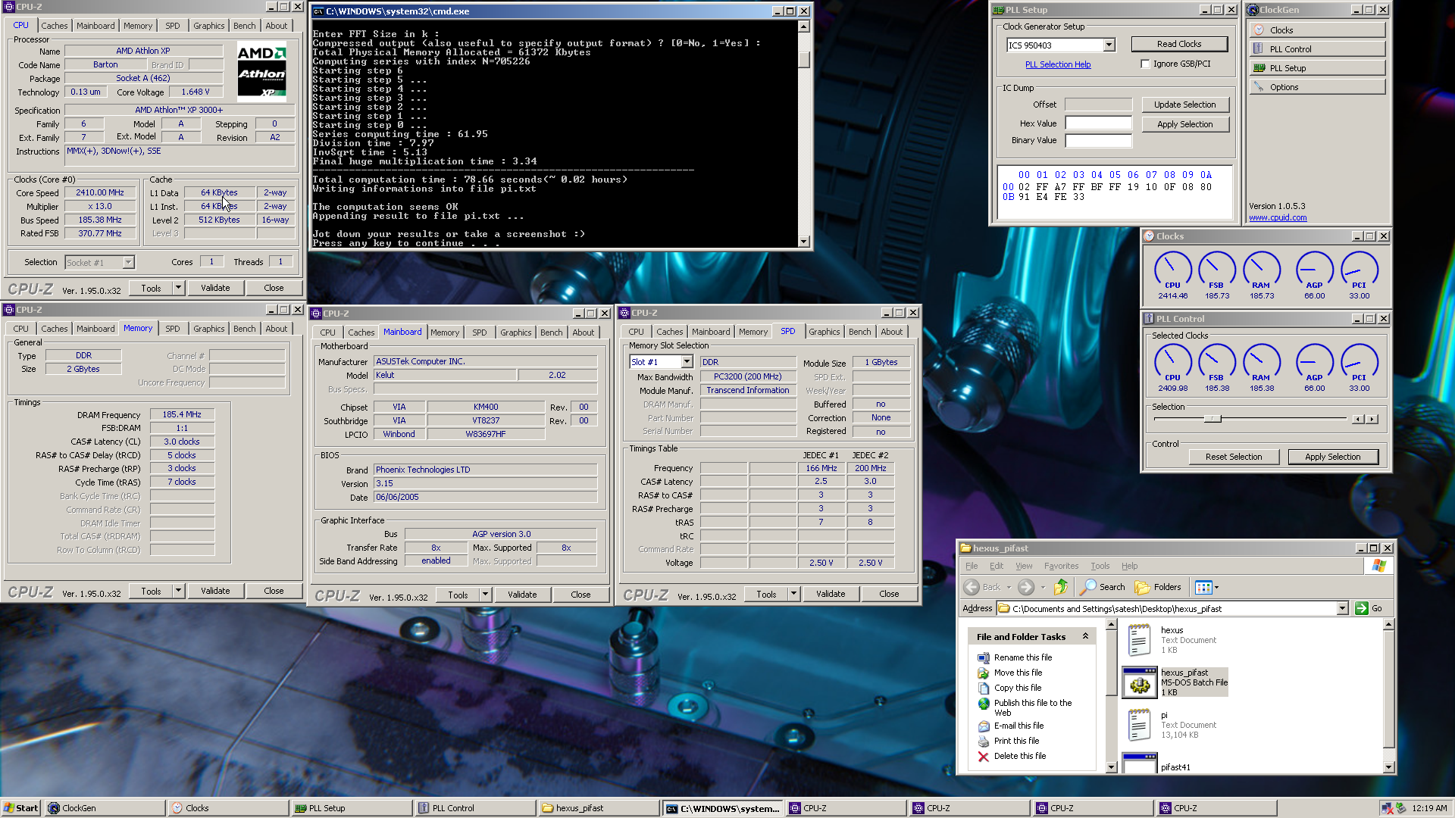Click the green Go arrow button
Image resolution: width=1455 pixels, height=818 pixels.
[1362, 608]
